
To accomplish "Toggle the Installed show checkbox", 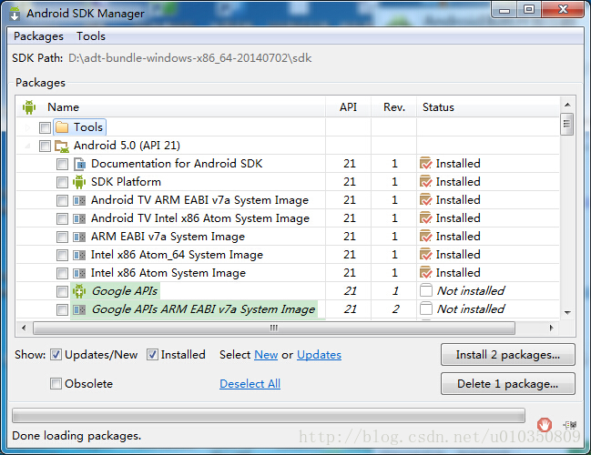I will click(152, 354).
